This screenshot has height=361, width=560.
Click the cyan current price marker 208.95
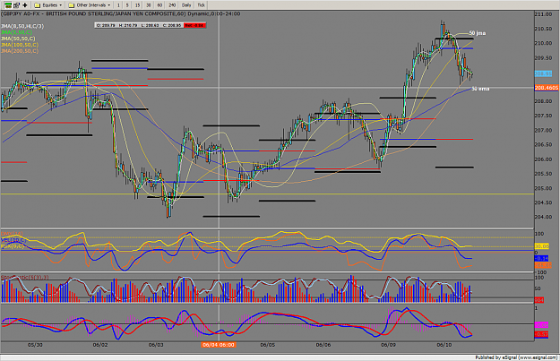coord(543,73)
